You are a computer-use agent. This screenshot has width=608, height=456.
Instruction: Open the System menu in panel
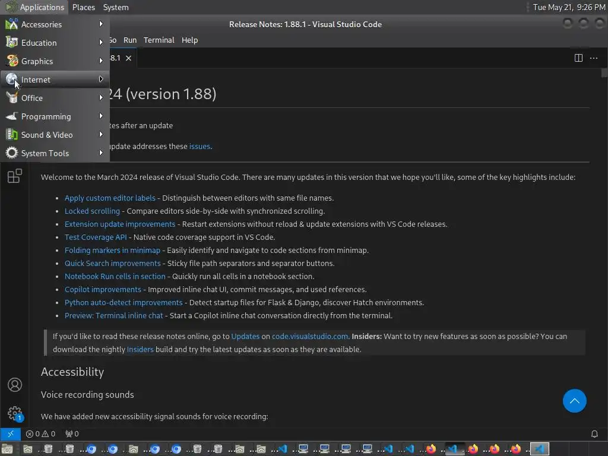(116, 7)
